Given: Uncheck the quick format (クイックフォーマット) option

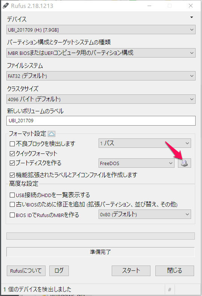Looking at the screenshot, I should (x=12, y=153).
